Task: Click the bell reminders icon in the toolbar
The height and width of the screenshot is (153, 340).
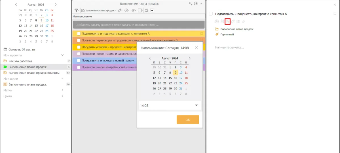Action: coord(147,10)
